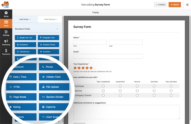Add a File Upload field
191x124 pixels.
[54, 87]
